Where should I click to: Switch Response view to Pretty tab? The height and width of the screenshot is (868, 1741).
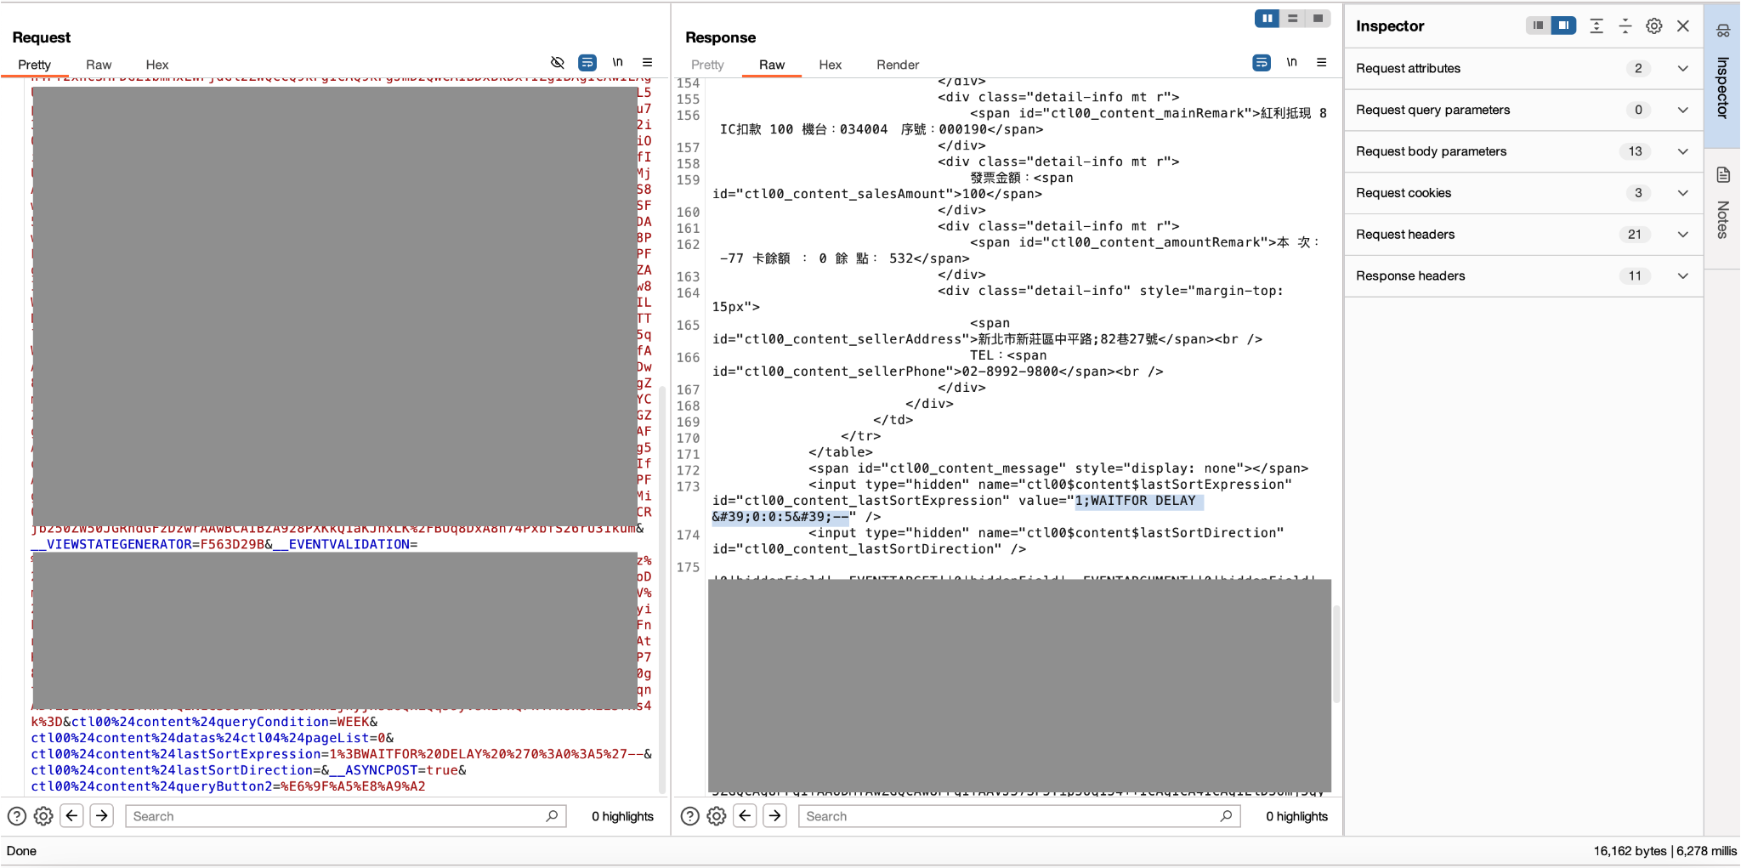click(707, 65)
